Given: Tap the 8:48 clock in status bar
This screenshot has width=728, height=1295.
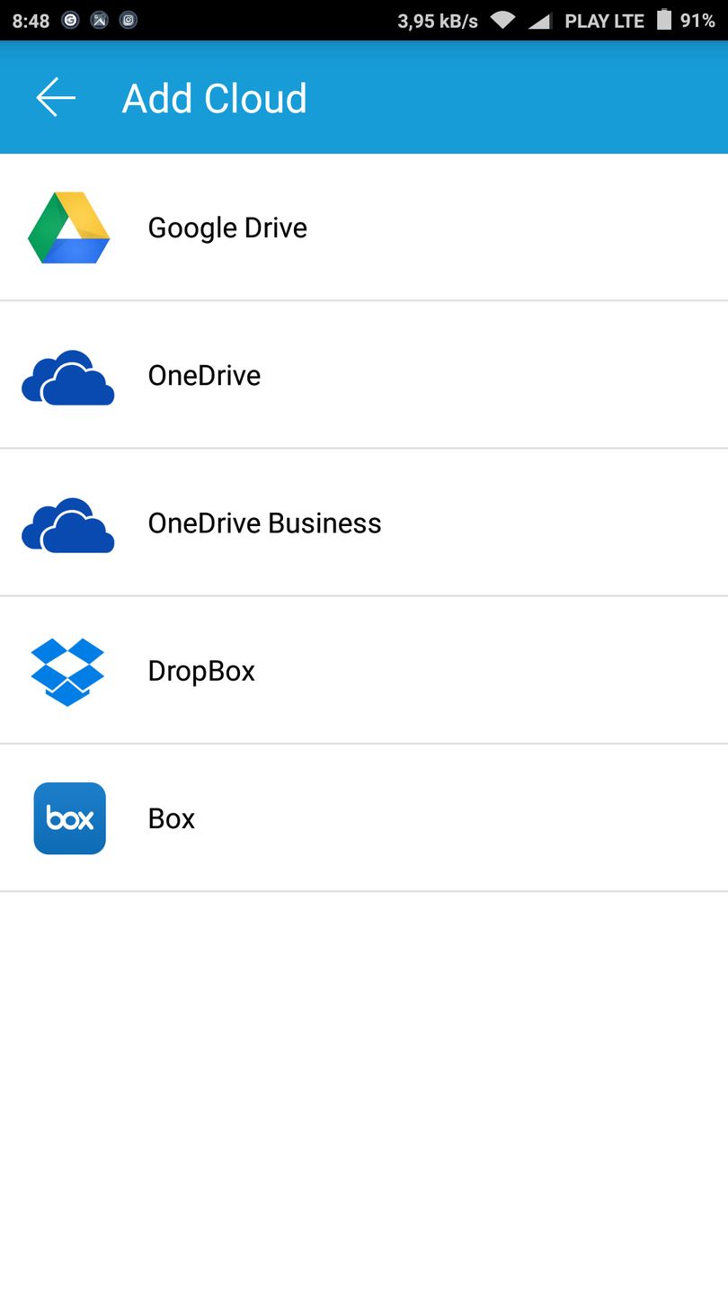Looking at the screenshot, I should (x=31, y=21).
